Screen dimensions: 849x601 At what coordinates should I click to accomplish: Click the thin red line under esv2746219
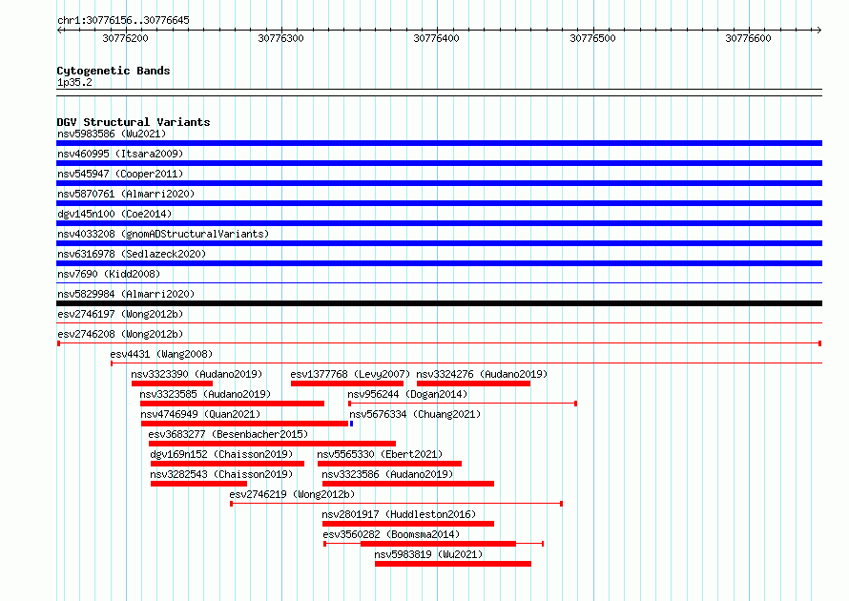click(x=396, y=504)
